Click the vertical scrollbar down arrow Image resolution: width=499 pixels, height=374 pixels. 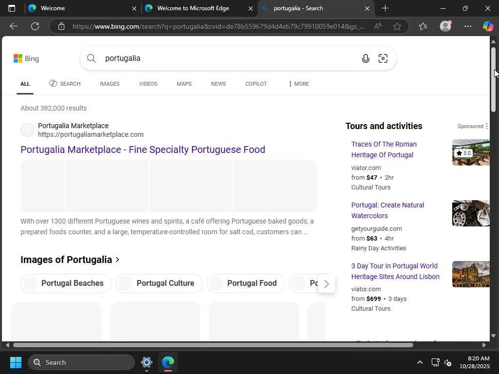coord(493,336)
